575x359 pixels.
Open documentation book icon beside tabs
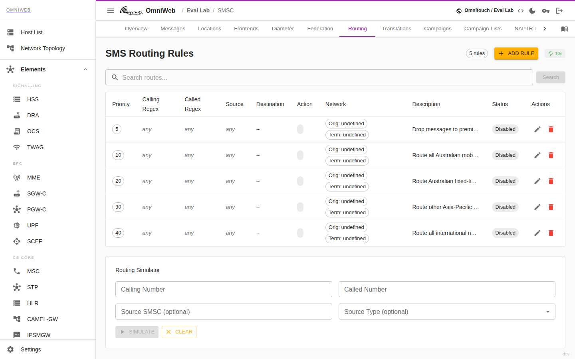[x=565, y=29]
